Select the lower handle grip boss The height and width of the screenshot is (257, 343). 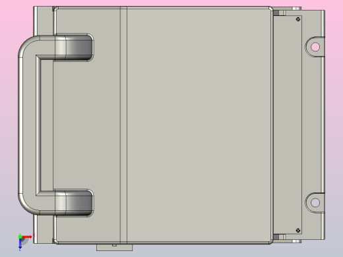[x=75, y=203]
